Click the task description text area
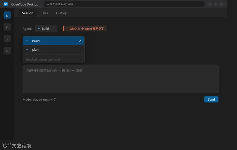Viewport: 237px width, 150px height. tap(120, 79)
